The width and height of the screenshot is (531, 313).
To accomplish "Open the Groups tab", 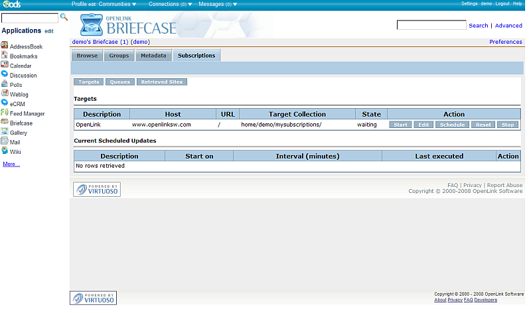I will (119, 56).
